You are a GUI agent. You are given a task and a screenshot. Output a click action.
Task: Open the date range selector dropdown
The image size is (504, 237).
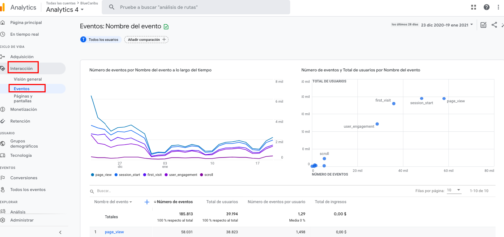point(446,25)
